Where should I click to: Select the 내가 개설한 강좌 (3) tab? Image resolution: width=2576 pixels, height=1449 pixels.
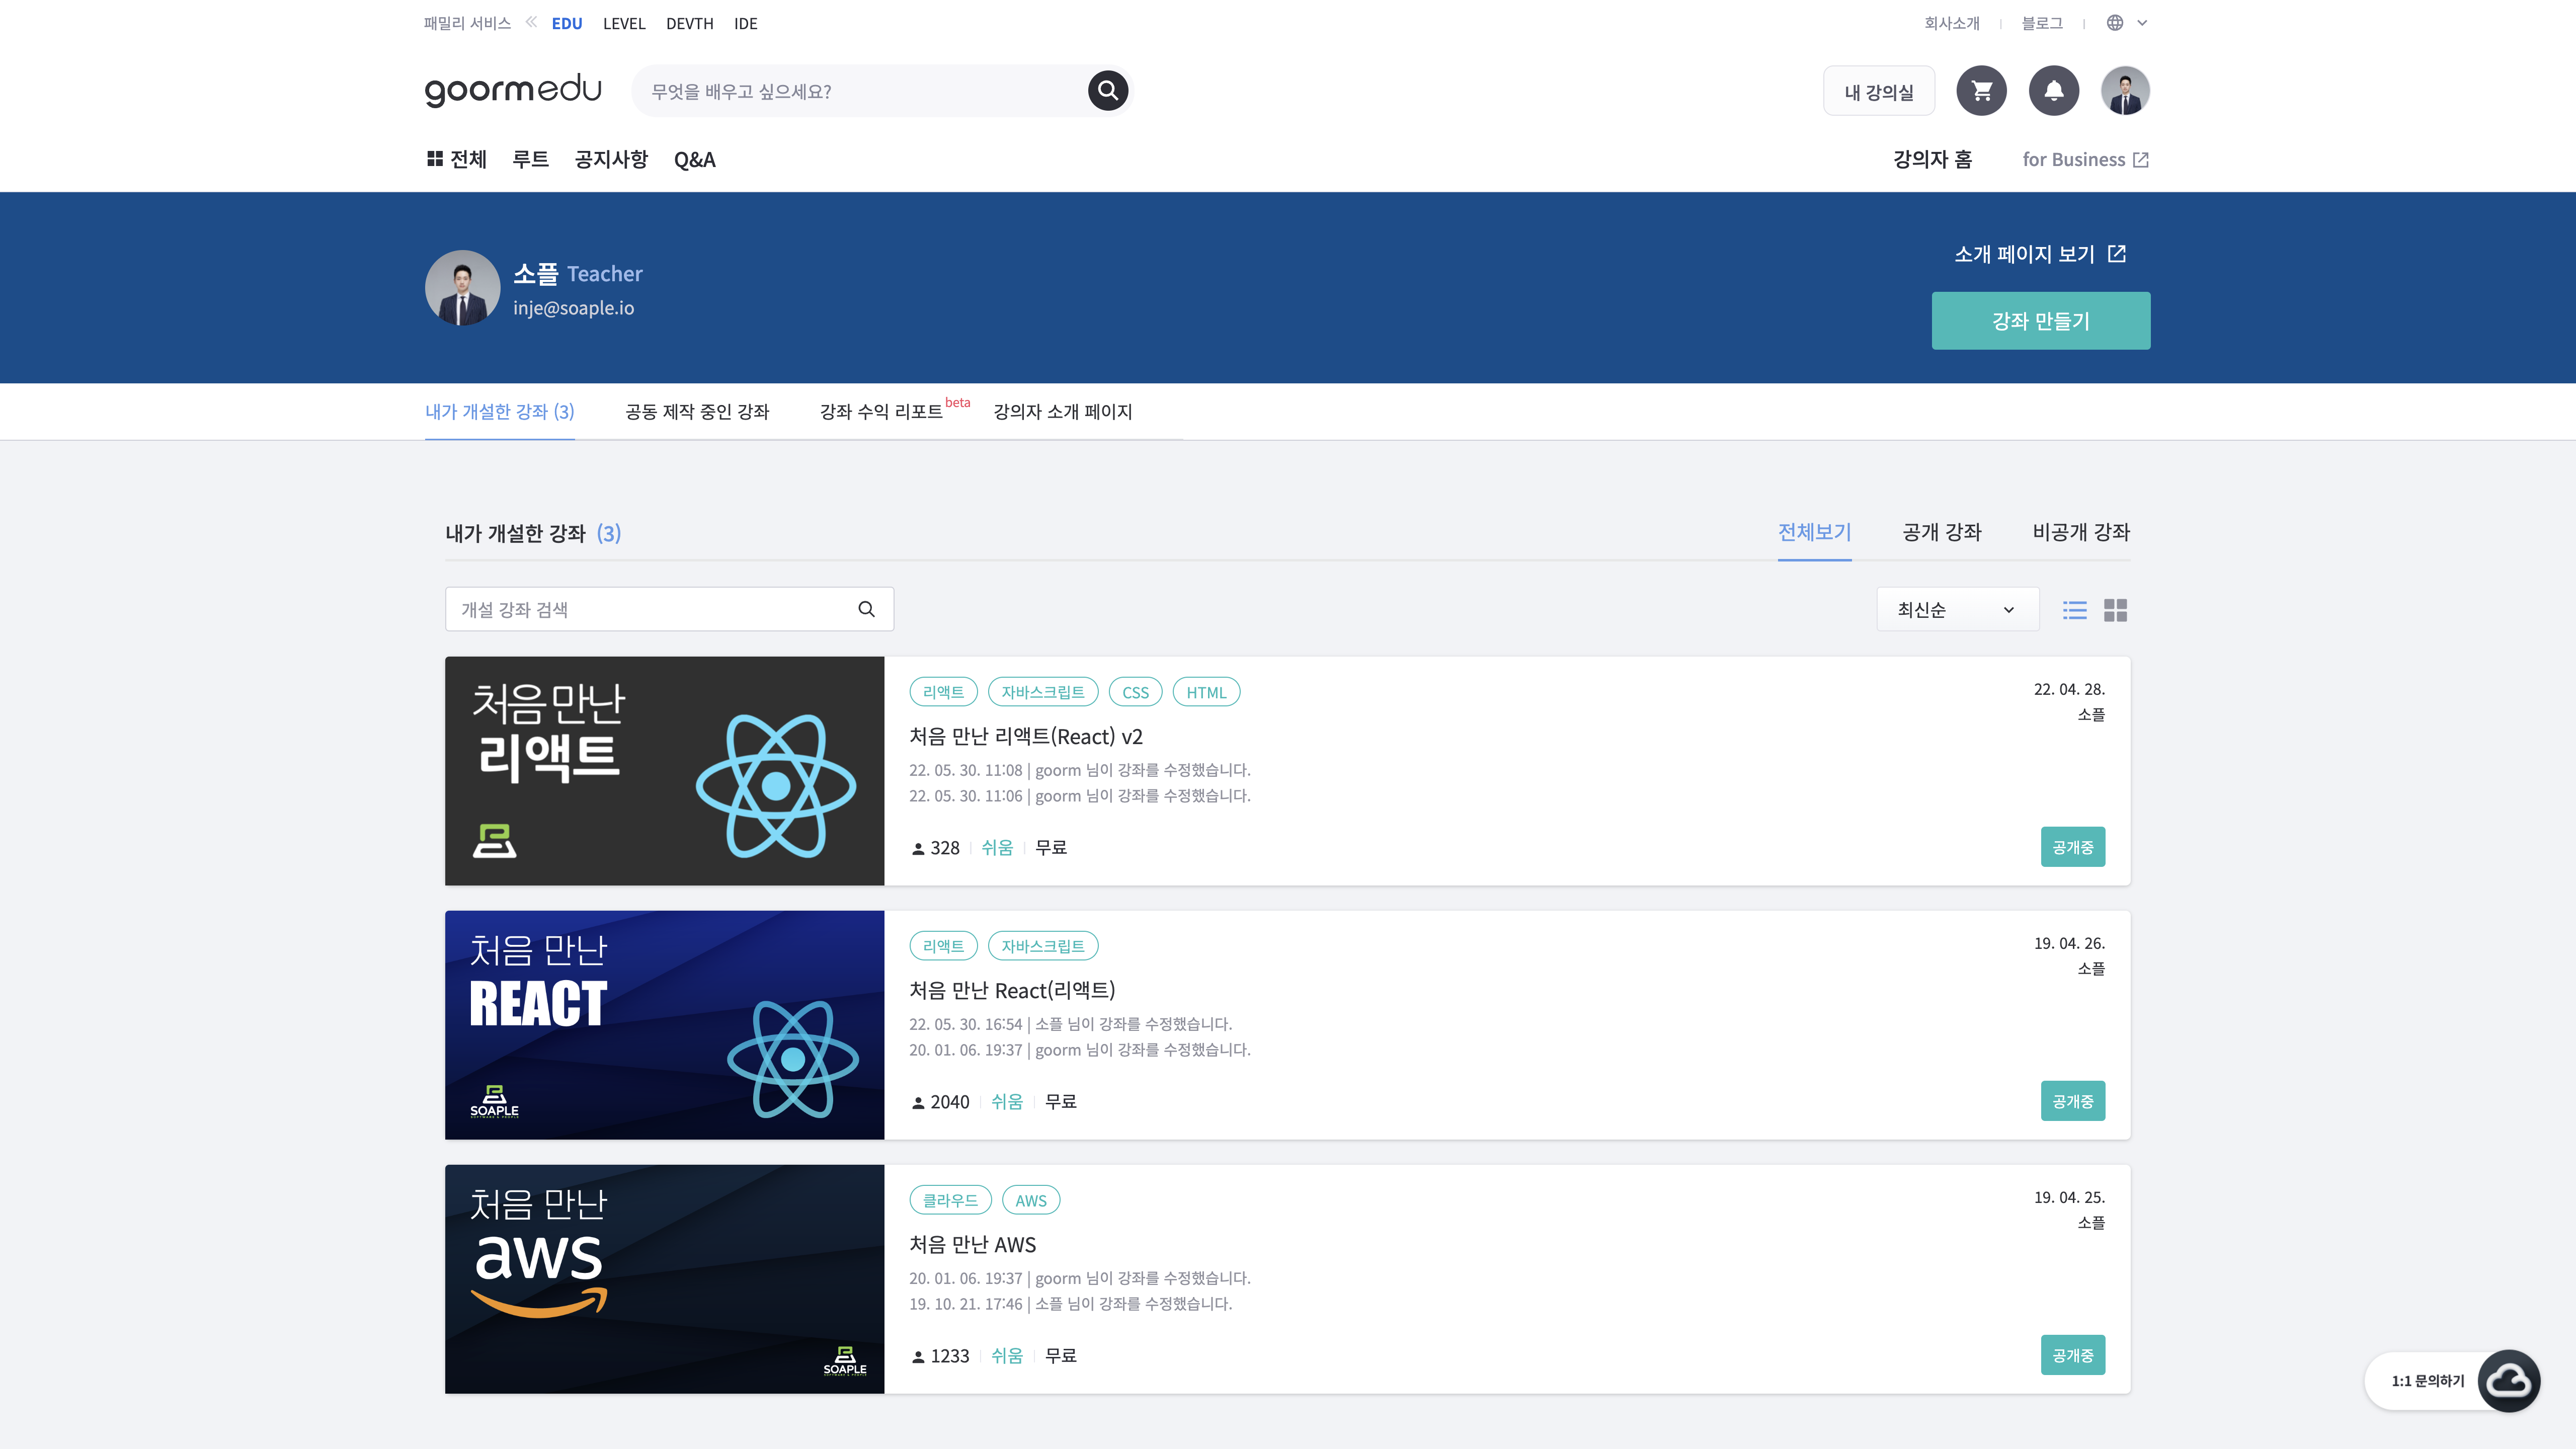click(499, 412)
